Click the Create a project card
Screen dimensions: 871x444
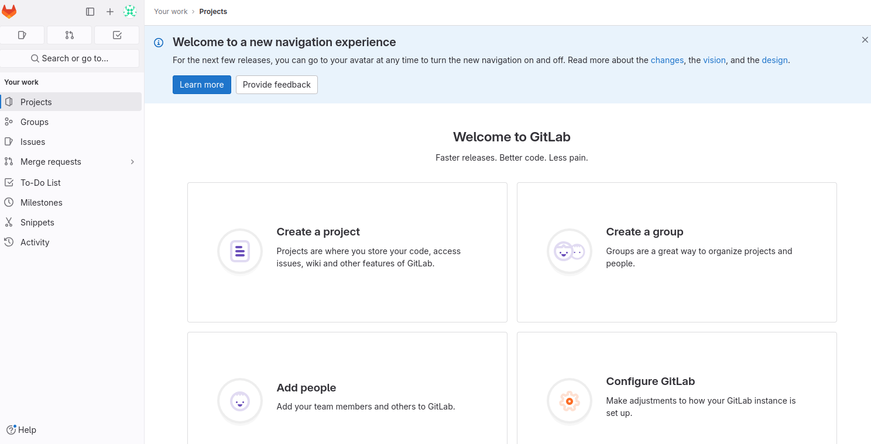pos(347,252)
